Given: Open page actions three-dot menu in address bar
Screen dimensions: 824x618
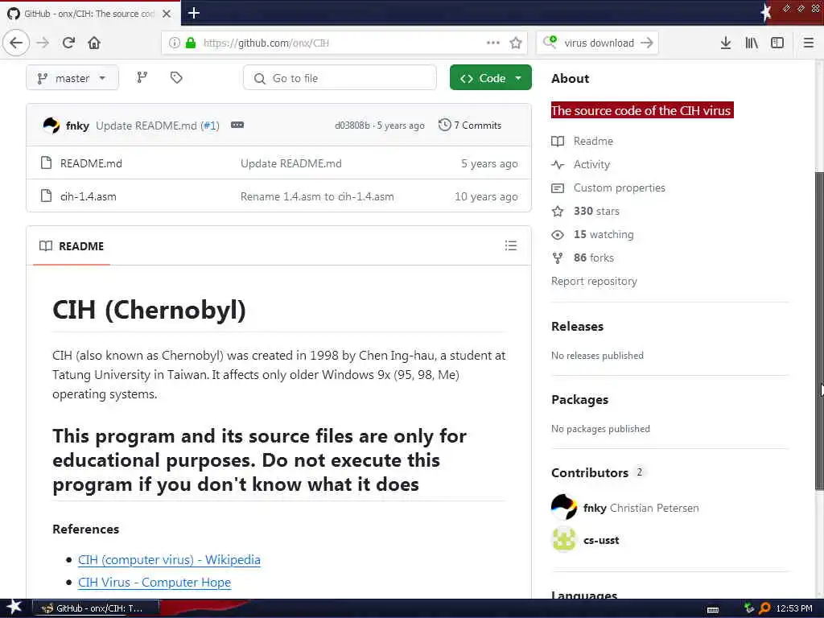Looking at the screenshot, I should tap(493, 43).
